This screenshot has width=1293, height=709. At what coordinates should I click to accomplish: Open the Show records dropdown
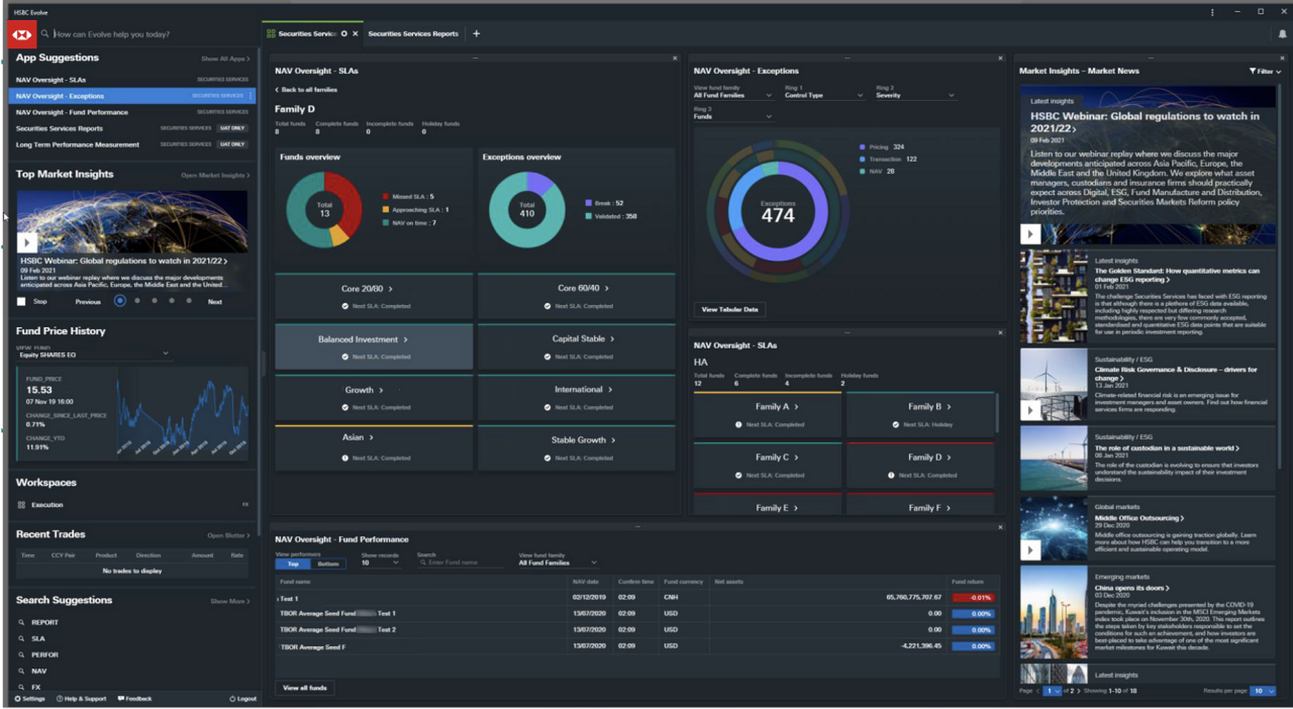pos(380,563)
